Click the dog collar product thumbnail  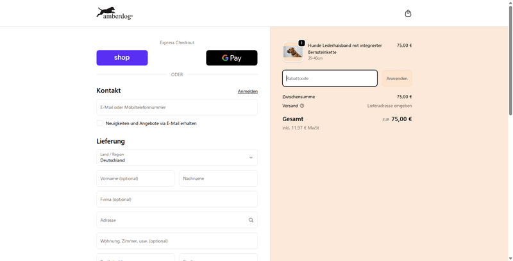pos(293,52)
